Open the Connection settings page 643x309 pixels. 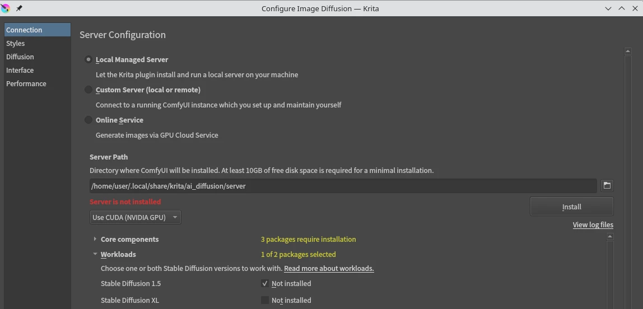click(x=38, y=30)
